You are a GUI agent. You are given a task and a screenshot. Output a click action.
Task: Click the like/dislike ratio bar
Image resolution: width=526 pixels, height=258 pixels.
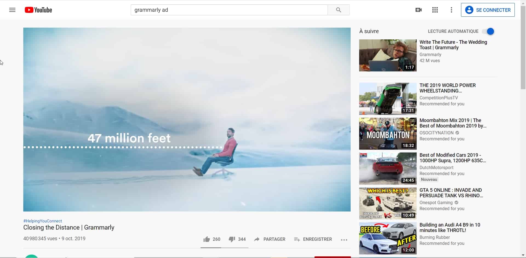click(x=224, y=248)
